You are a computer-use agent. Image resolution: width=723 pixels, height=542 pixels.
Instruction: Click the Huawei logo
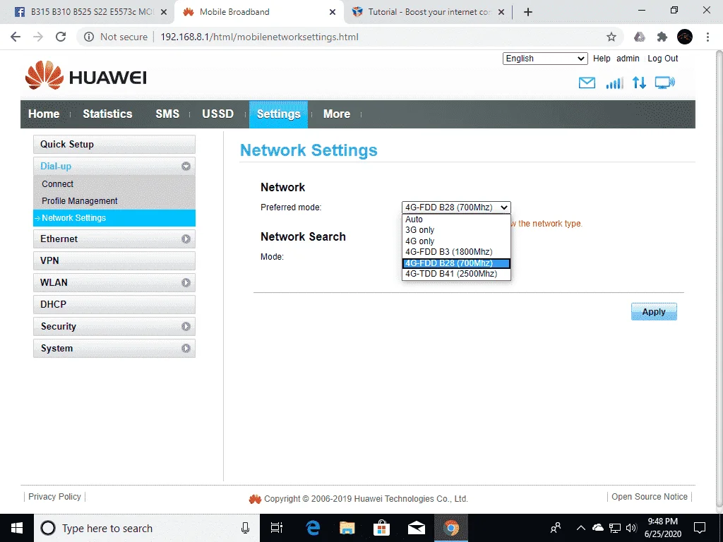(x=85, y=76)
